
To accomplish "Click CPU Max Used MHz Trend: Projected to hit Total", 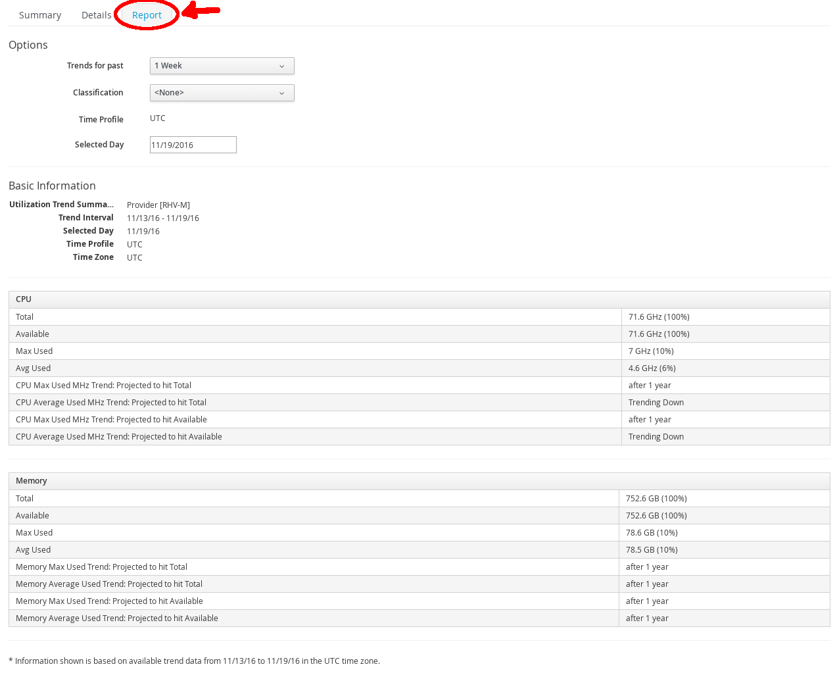I will click(103, 386).
